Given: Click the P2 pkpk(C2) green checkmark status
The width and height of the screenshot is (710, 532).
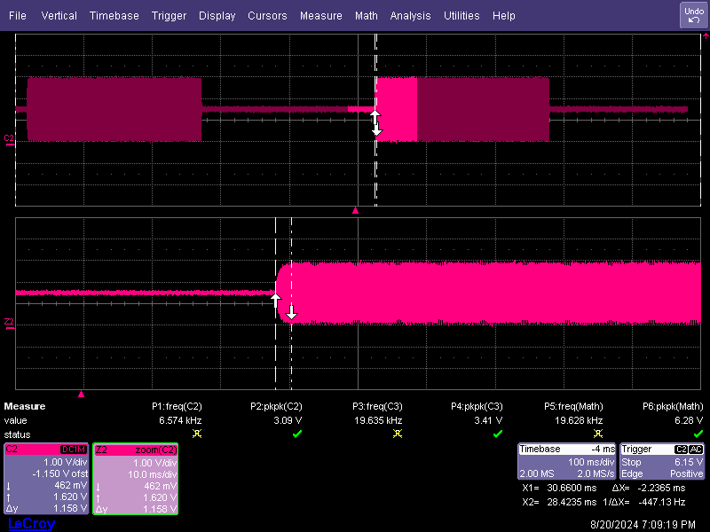Looking at the screenshot, I should click(x=297, y=434).
